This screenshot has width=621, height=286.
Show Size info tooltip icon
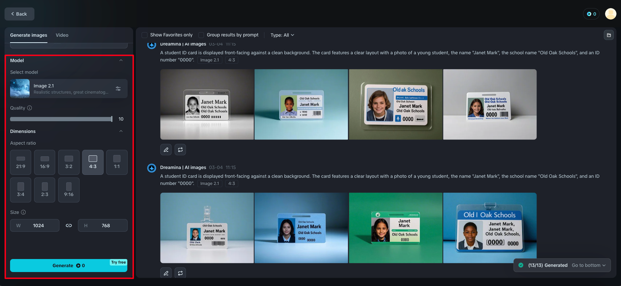[x=23, y=212]
